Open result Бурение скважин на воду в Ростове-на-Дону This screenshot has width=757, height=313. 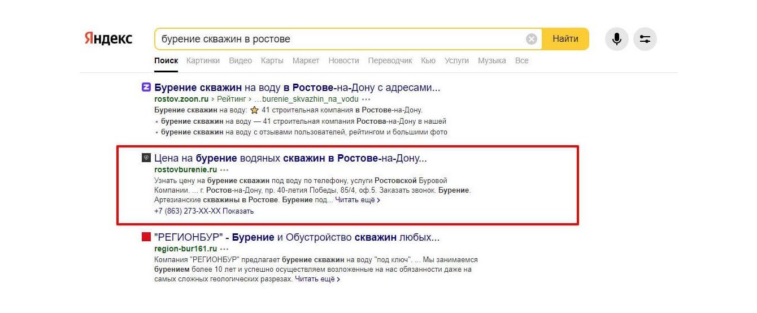(297, 88)
